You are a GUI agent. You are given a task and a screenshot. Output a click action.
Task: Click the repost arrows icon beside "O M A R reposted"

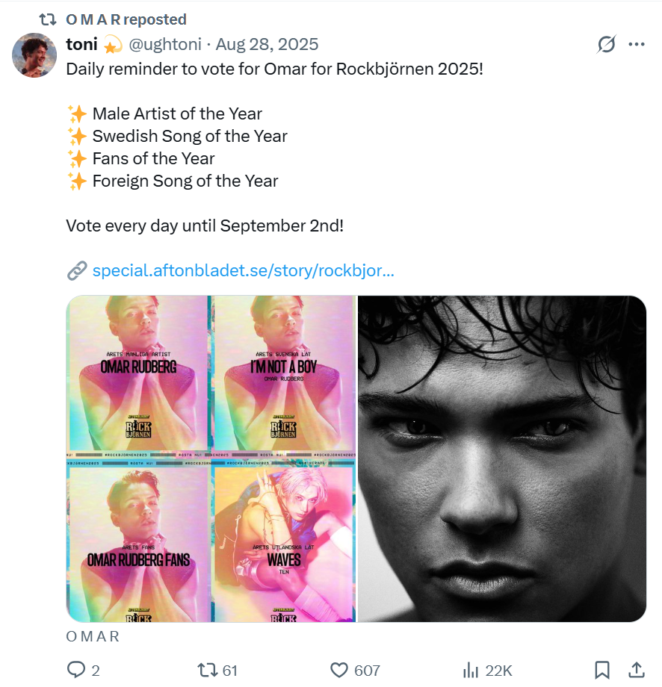[48, 19]
